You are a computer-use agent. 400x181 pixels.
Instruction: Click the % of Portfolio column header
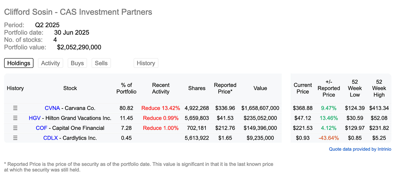click(126, 88)
